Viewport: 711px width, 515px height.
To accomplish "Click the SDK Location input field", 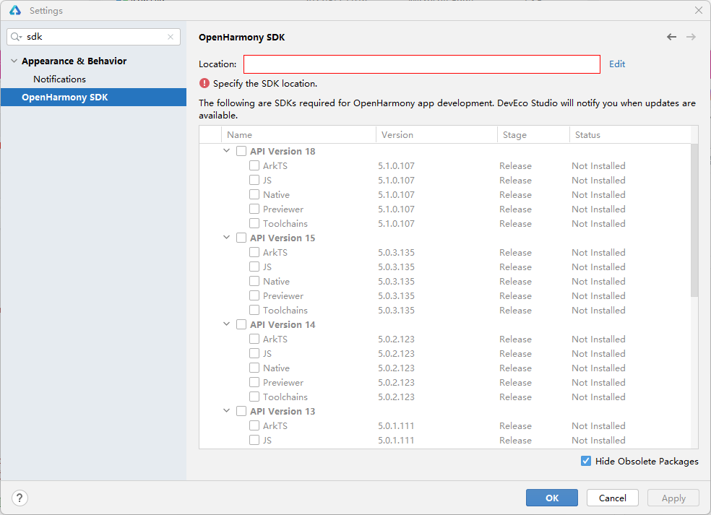I will (422, 64).
